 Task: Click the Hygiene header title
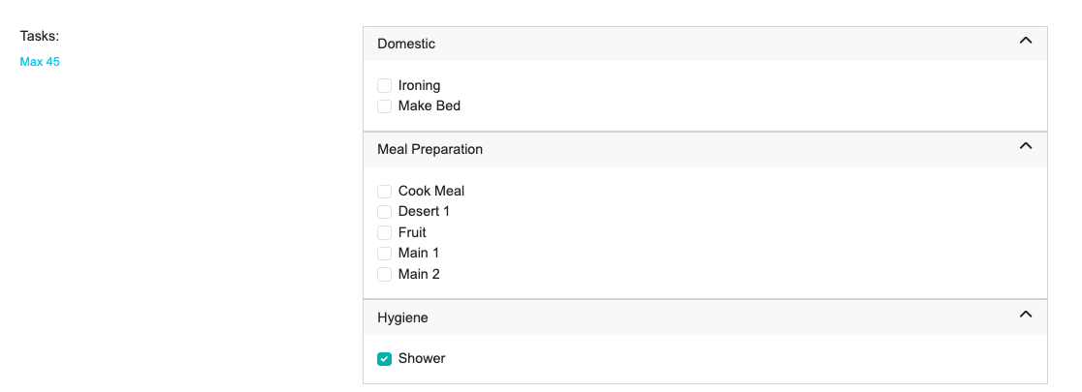(402, 317)
